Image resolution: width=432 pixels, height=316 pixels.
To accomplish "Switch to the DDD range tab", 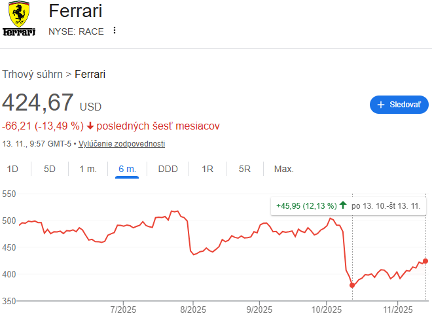I will pos(168,169).
